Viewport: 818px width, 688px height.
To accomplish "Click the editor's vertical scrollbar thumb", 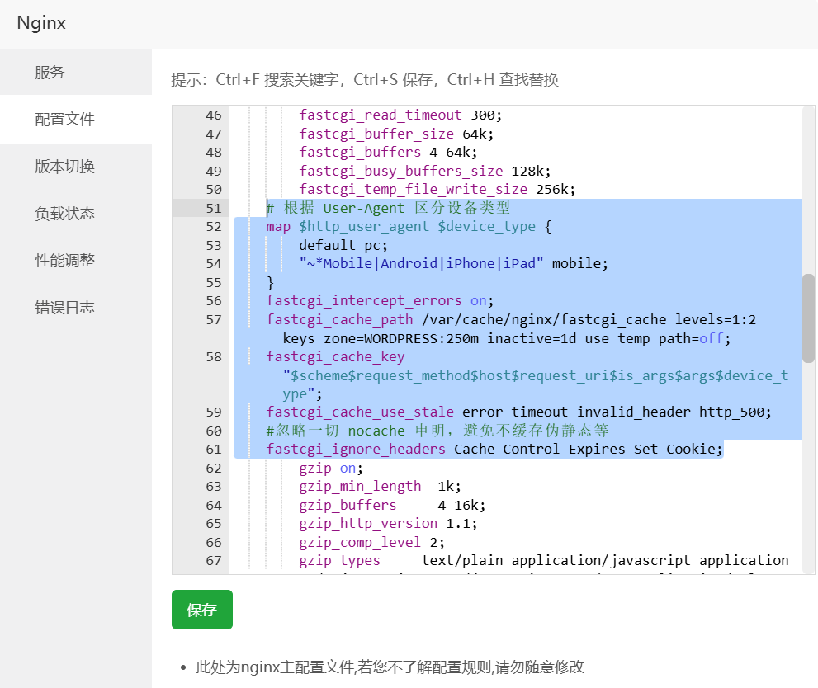I will tap(808, 318).
